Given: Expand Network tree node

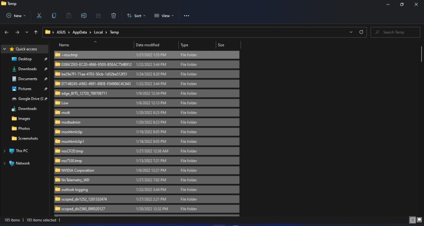Looking at the screenshot, I should click(4, 163).
